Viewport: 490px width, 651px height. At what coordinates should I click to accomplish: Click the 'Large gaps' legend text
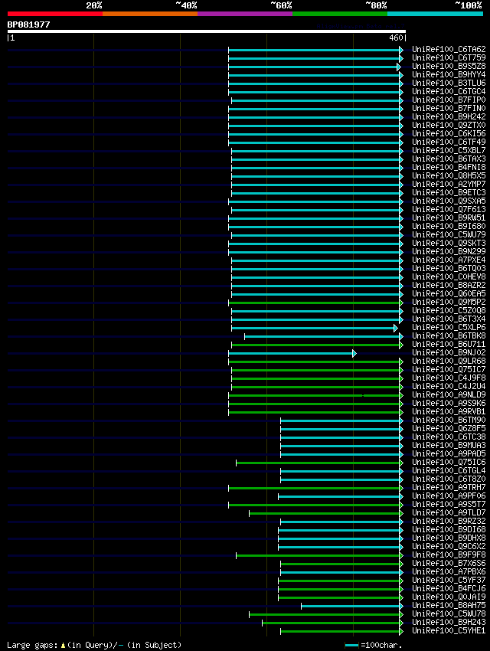pyautogui.click(x=32, y=645)
